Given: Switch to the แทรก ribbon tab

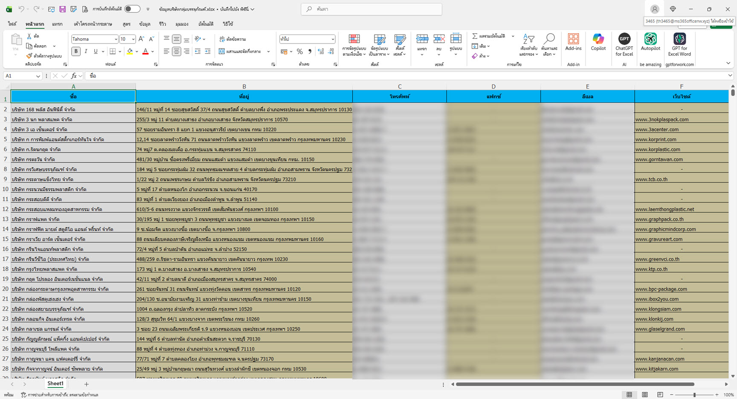Looking at the screenshot, I should coord(57,24).
